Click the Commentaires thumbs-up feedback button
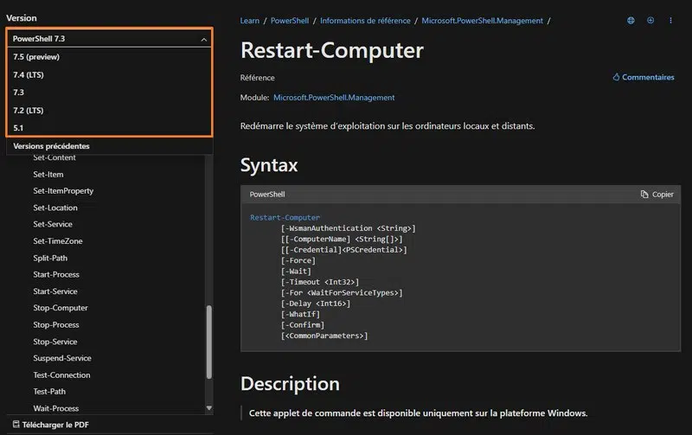The image size is (692, 435). tap(643, 77)
